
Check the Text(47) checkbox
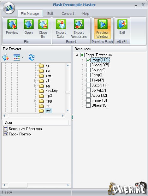click(88, 80)
